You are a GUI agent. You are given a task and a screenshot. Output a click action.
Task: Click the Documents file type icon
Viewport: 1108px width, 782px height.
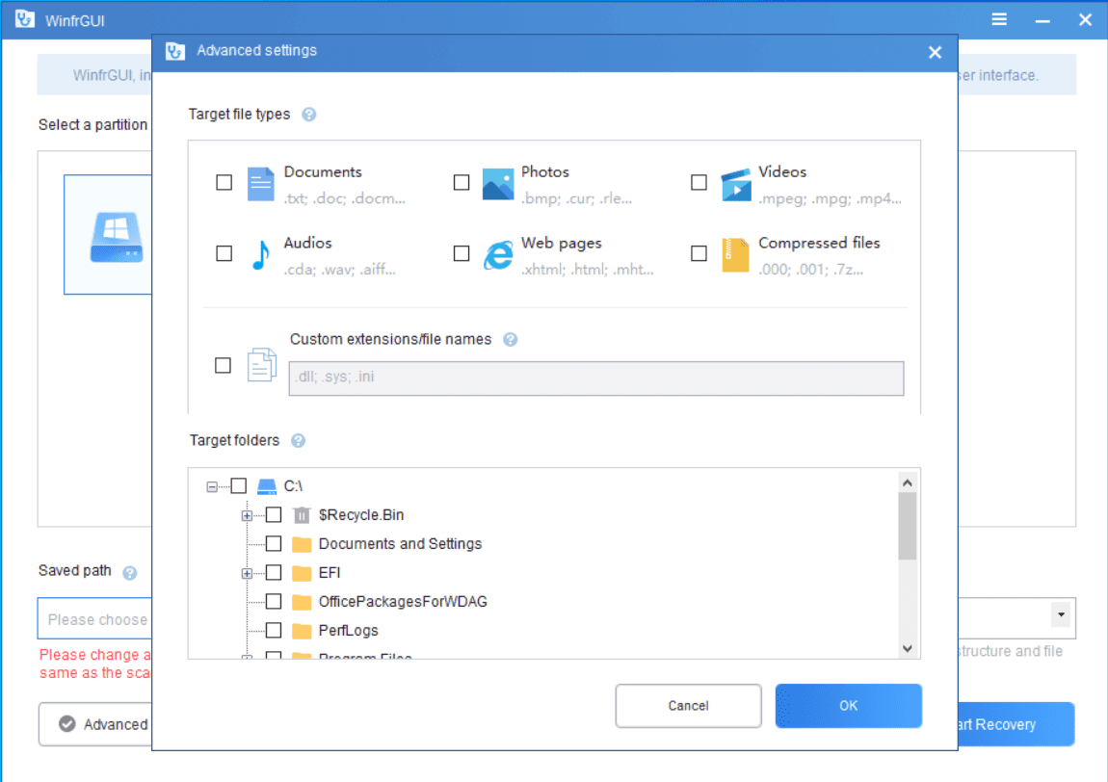pos(261,183)
